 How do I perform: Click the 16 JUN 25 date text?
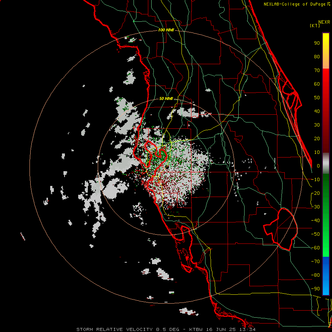(x=221, y=329)
